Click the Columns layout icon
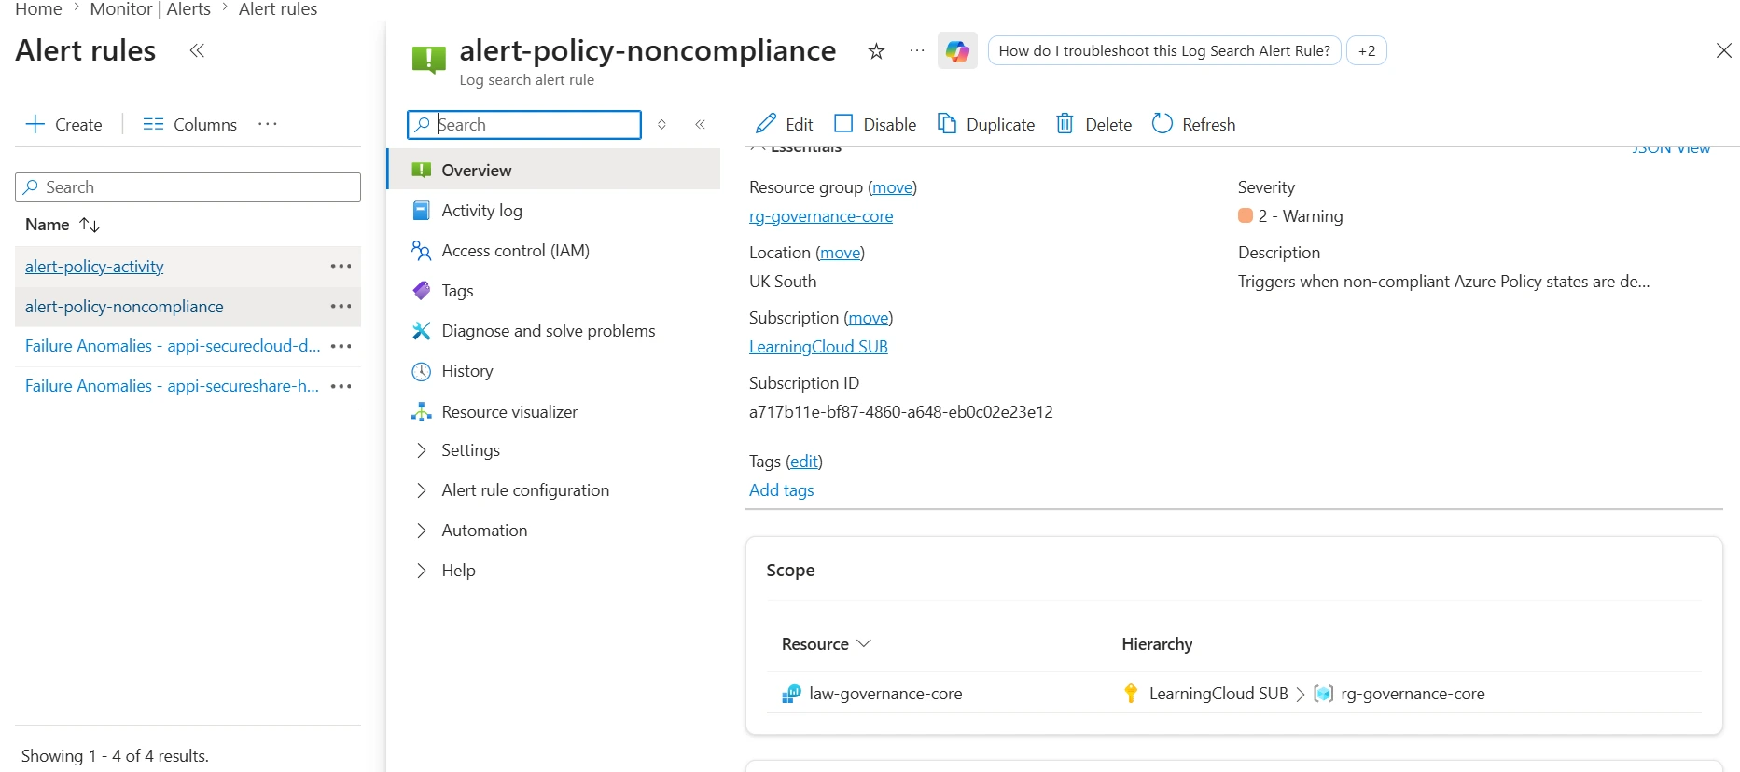The image size is (1740, 772). tap(153, 124)
